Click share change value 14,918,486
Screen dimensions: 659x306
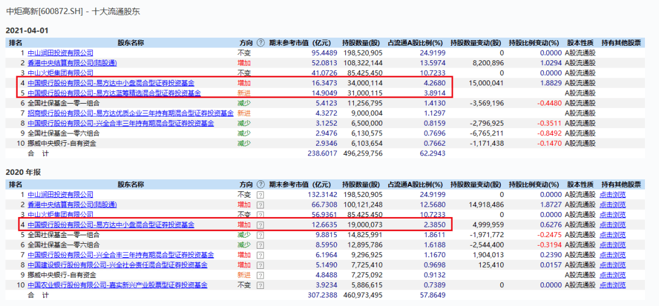(486, 205)
